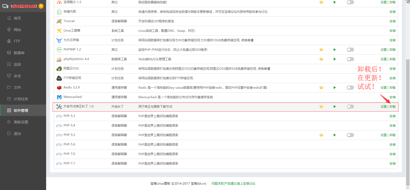The image size is (410, 190).
Task: Click phpMyAdmin 4.4 sailboat icon
Action: (59, 59)
